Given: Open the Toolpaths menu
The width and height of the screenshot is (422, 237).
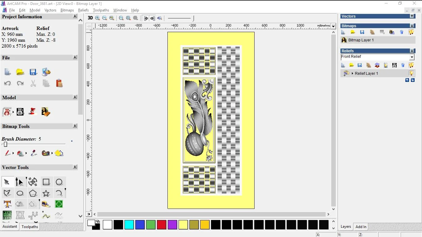Looking at the screenshot, I should (101, 10).
